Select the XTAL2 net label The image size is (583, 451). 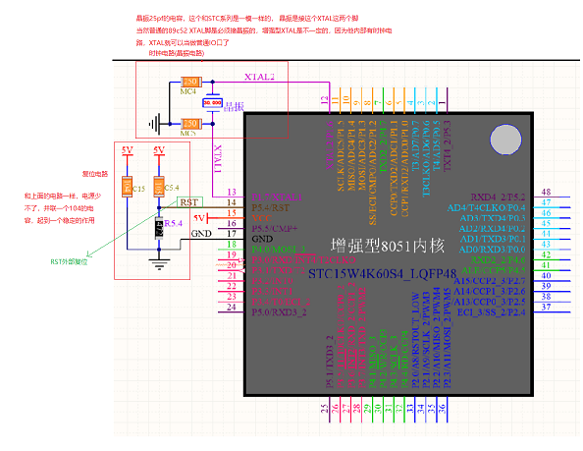[x=259, y=77]
